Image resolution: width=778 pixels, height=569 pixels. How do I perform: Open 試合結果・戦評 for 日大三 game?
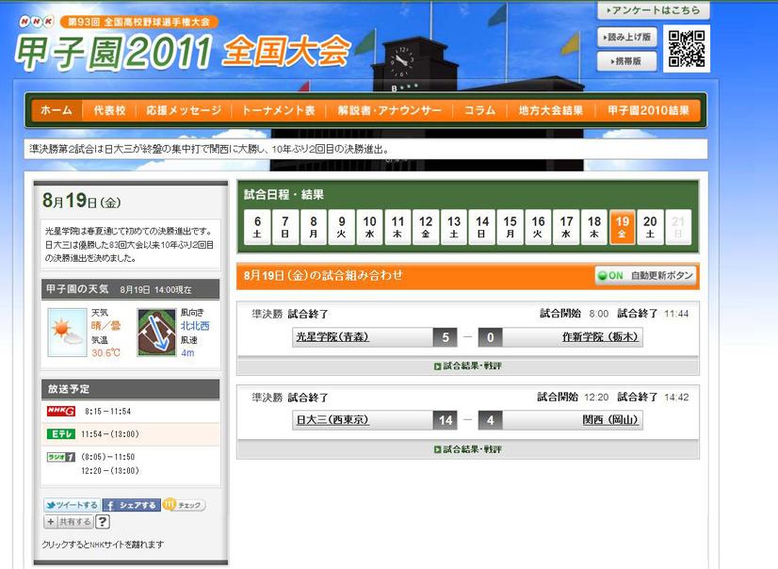click(x=468, y=449)
